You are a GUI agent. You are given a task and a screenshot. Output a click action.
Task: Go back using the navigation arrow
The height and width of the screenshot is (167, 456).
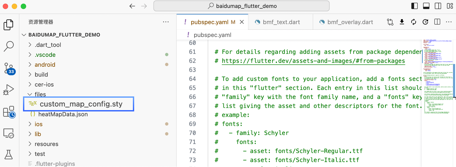[132, 6]
